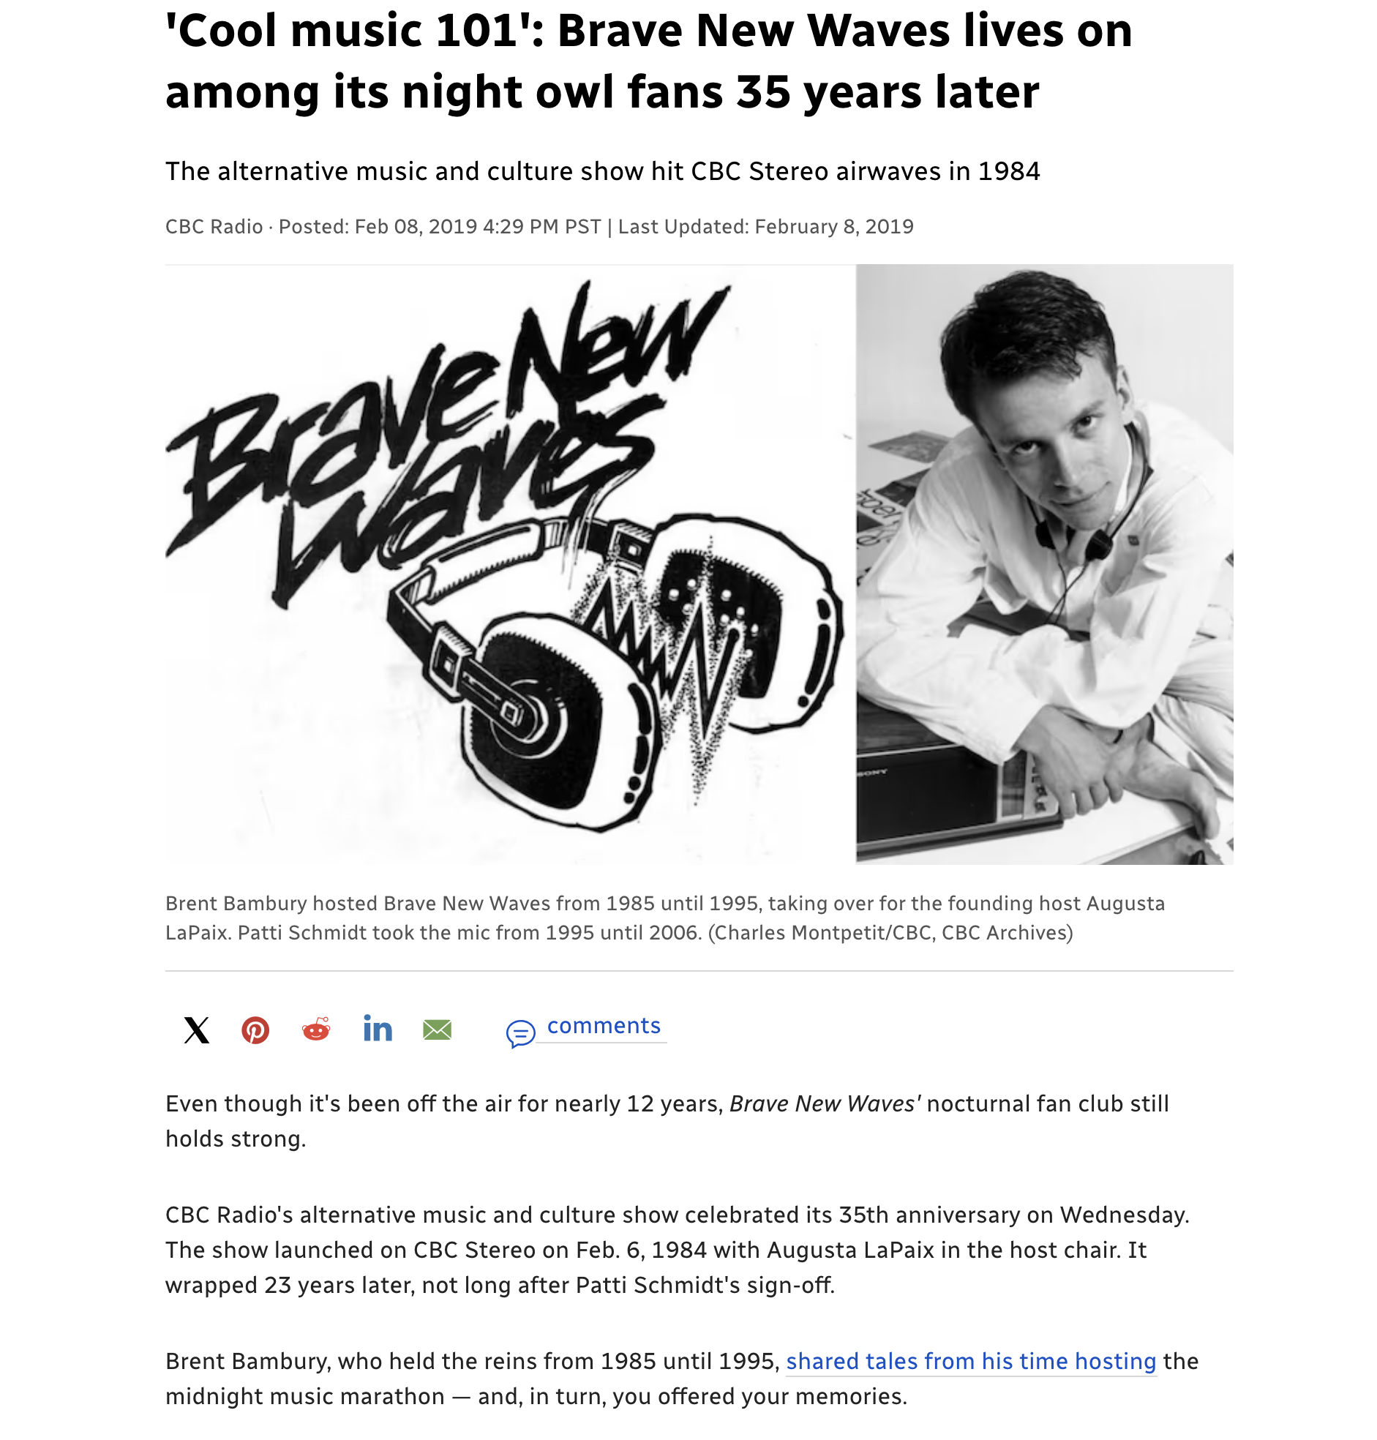
Task: Click the 'CBC Radio' byline text
Action: coord(214,227)
